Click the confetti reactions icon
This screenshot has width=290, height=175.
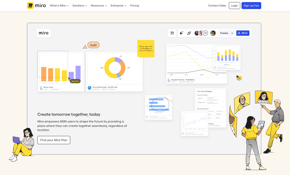(189, 33)
